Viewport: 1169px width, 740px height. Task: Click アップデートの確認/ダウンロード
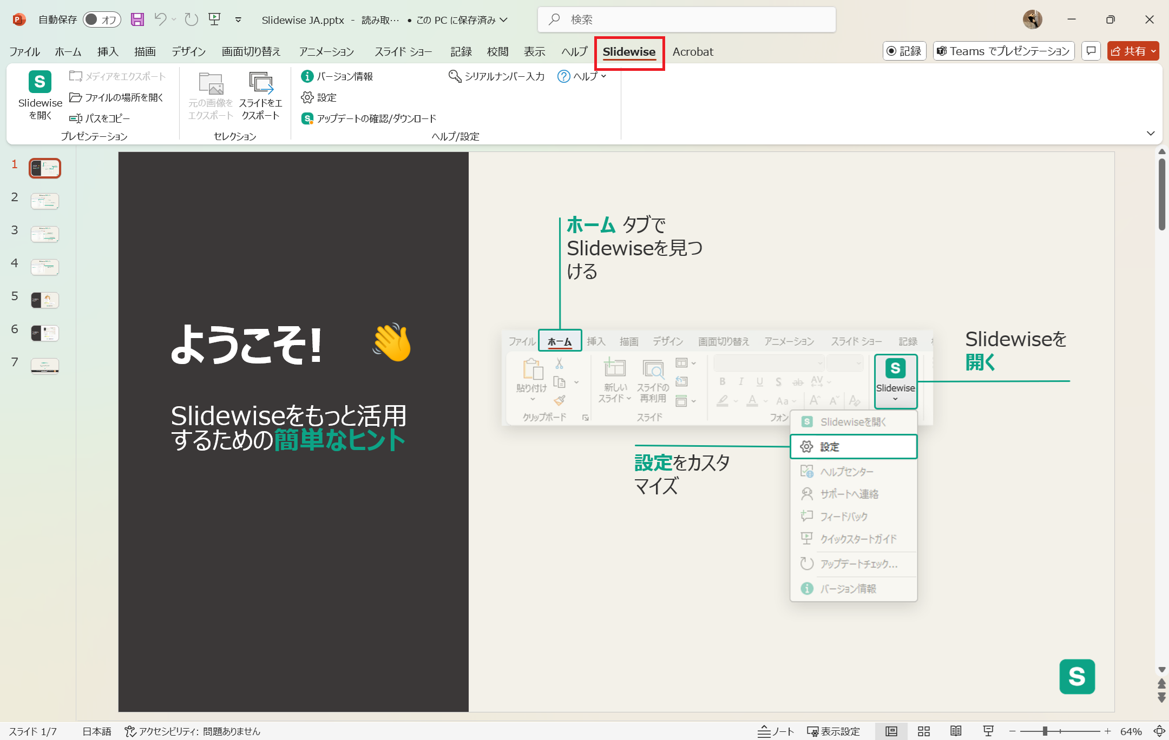[369, 118]
